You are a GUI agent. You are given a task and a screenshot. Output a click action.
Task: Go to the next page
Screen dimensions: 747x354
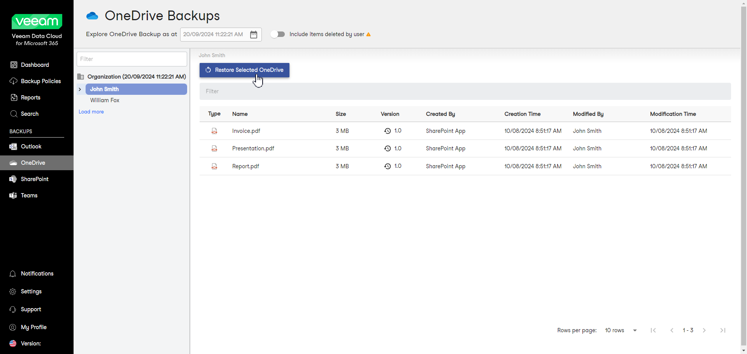704,330
